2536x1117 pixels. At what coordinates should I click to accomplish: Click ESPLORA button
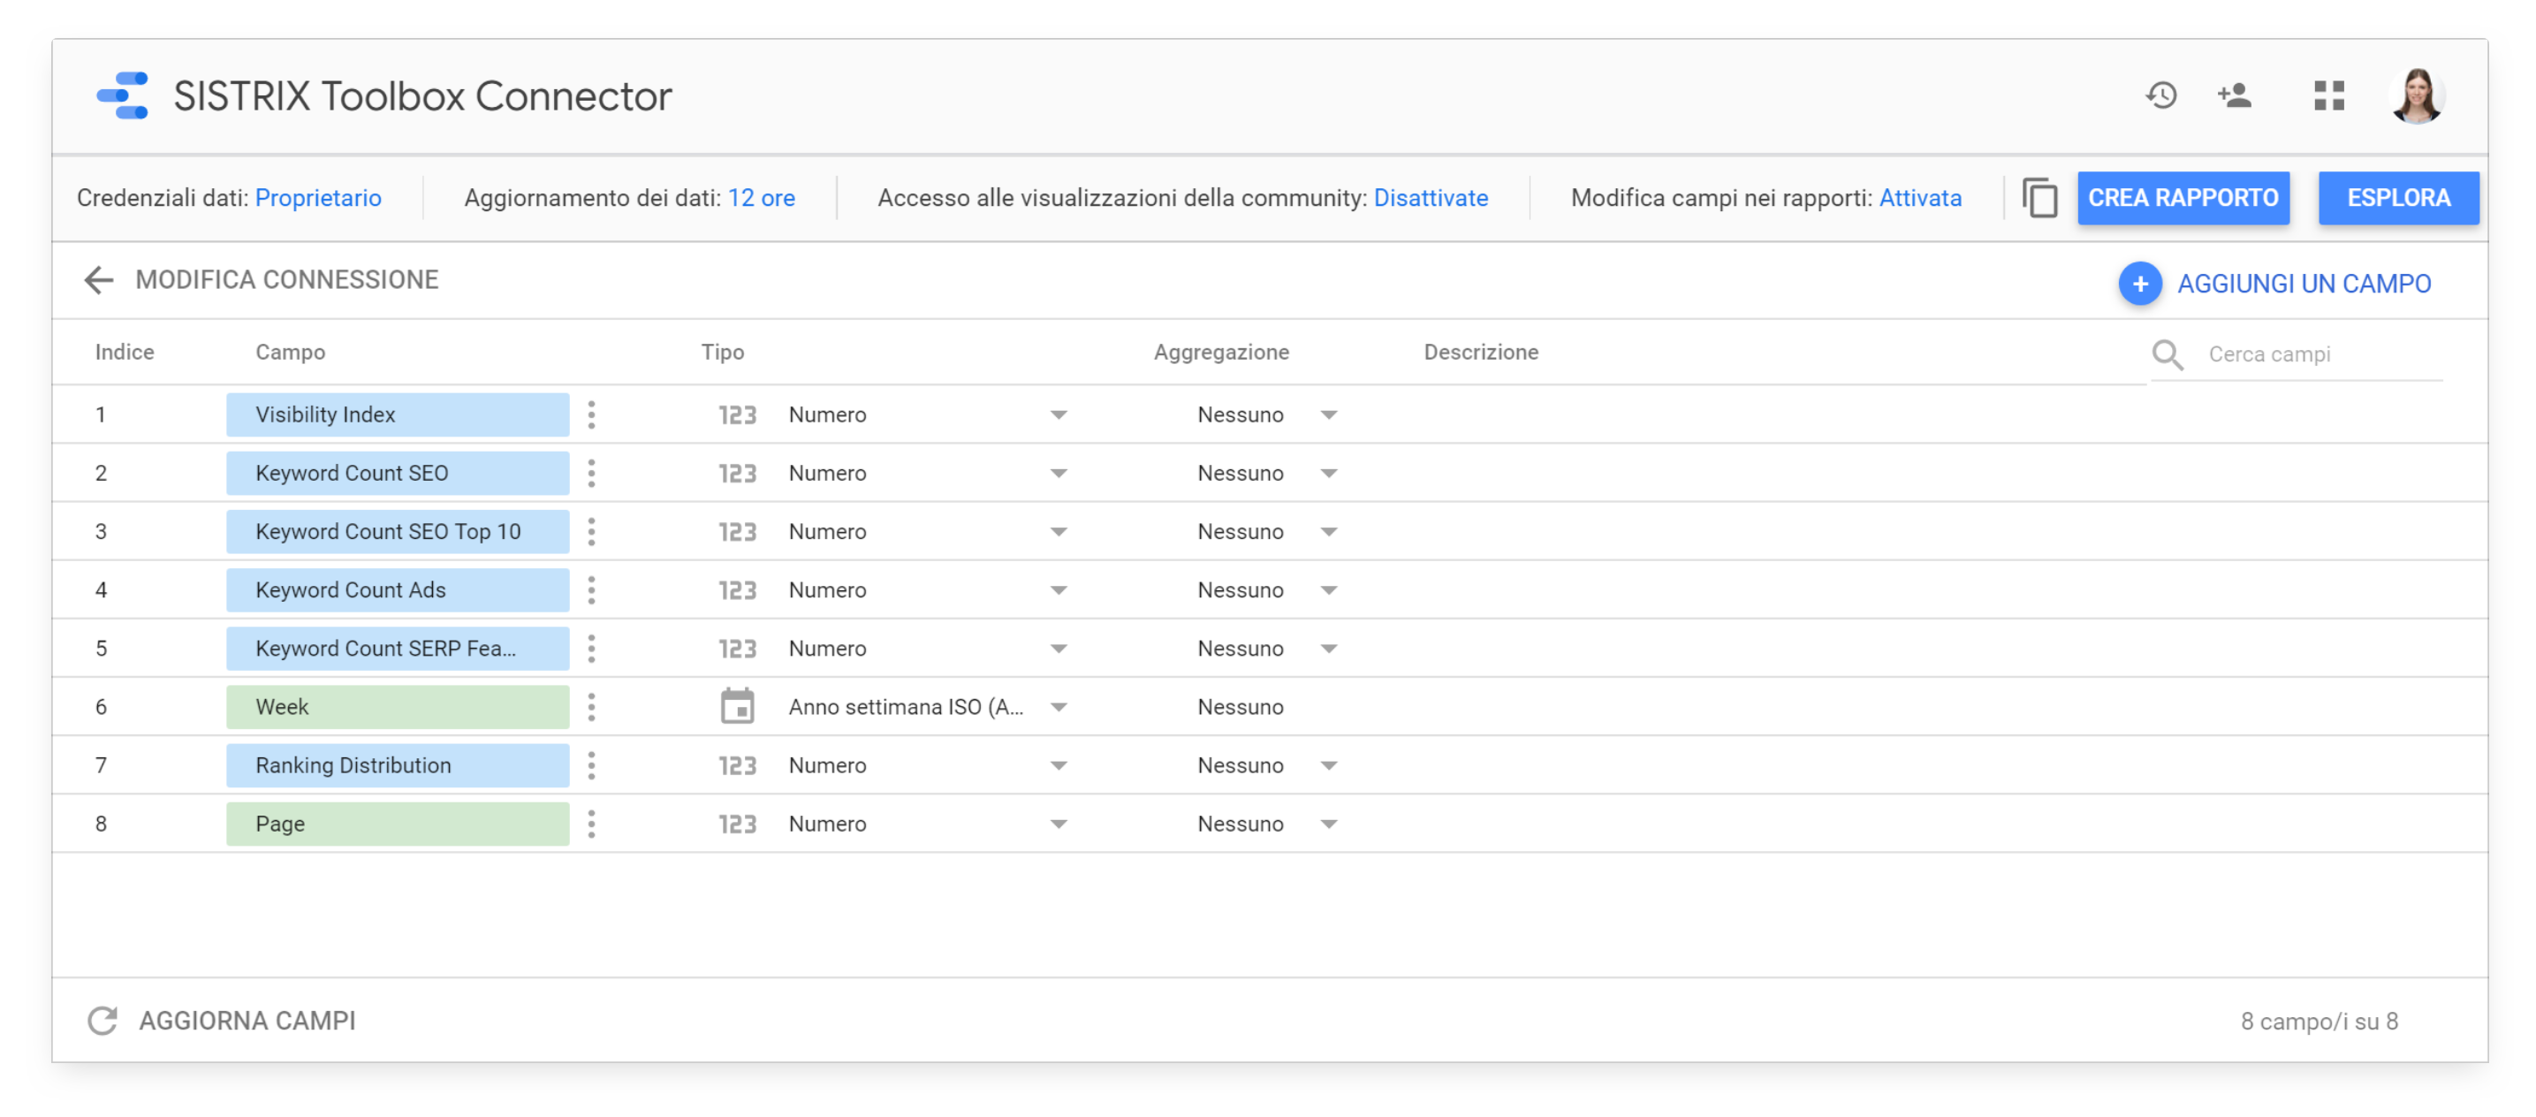coord(2398,198)
